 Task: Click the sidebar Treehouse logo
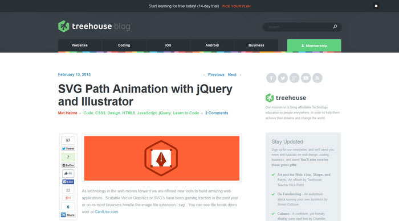286,98
